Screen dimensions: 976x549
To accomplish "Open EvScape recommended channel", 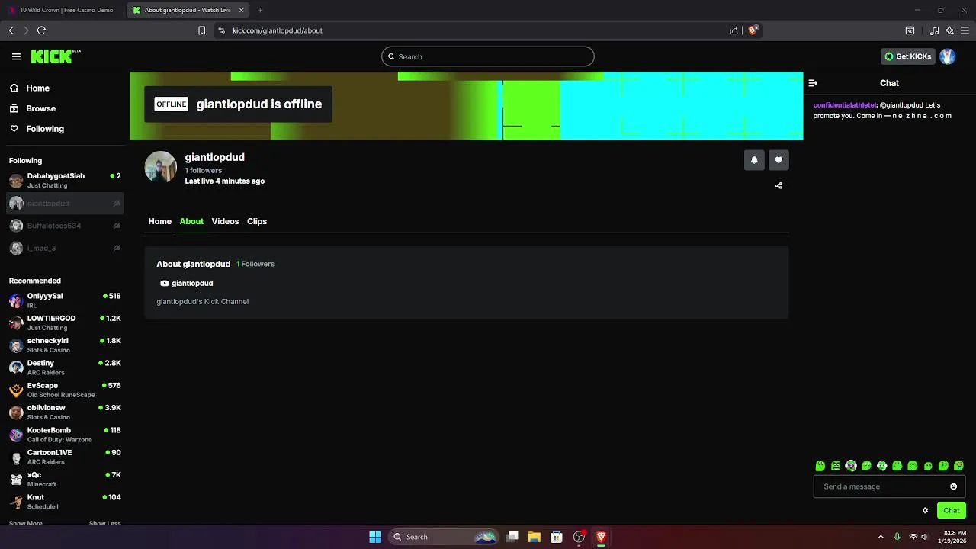I will [x=65, y=390].
